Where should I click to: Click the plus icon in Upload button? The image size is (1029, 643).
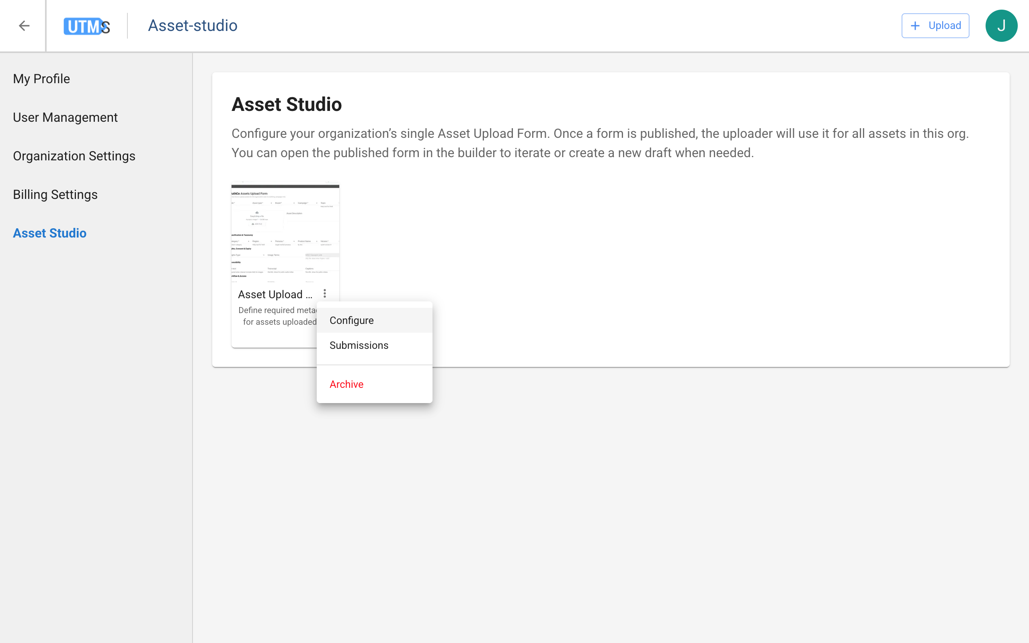[915, 26]
